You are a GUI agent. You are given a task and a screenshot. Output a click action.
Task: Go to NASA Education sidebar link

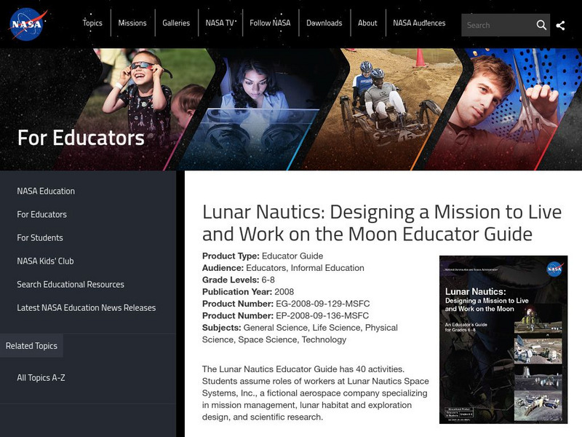click(x=46, y=191)
